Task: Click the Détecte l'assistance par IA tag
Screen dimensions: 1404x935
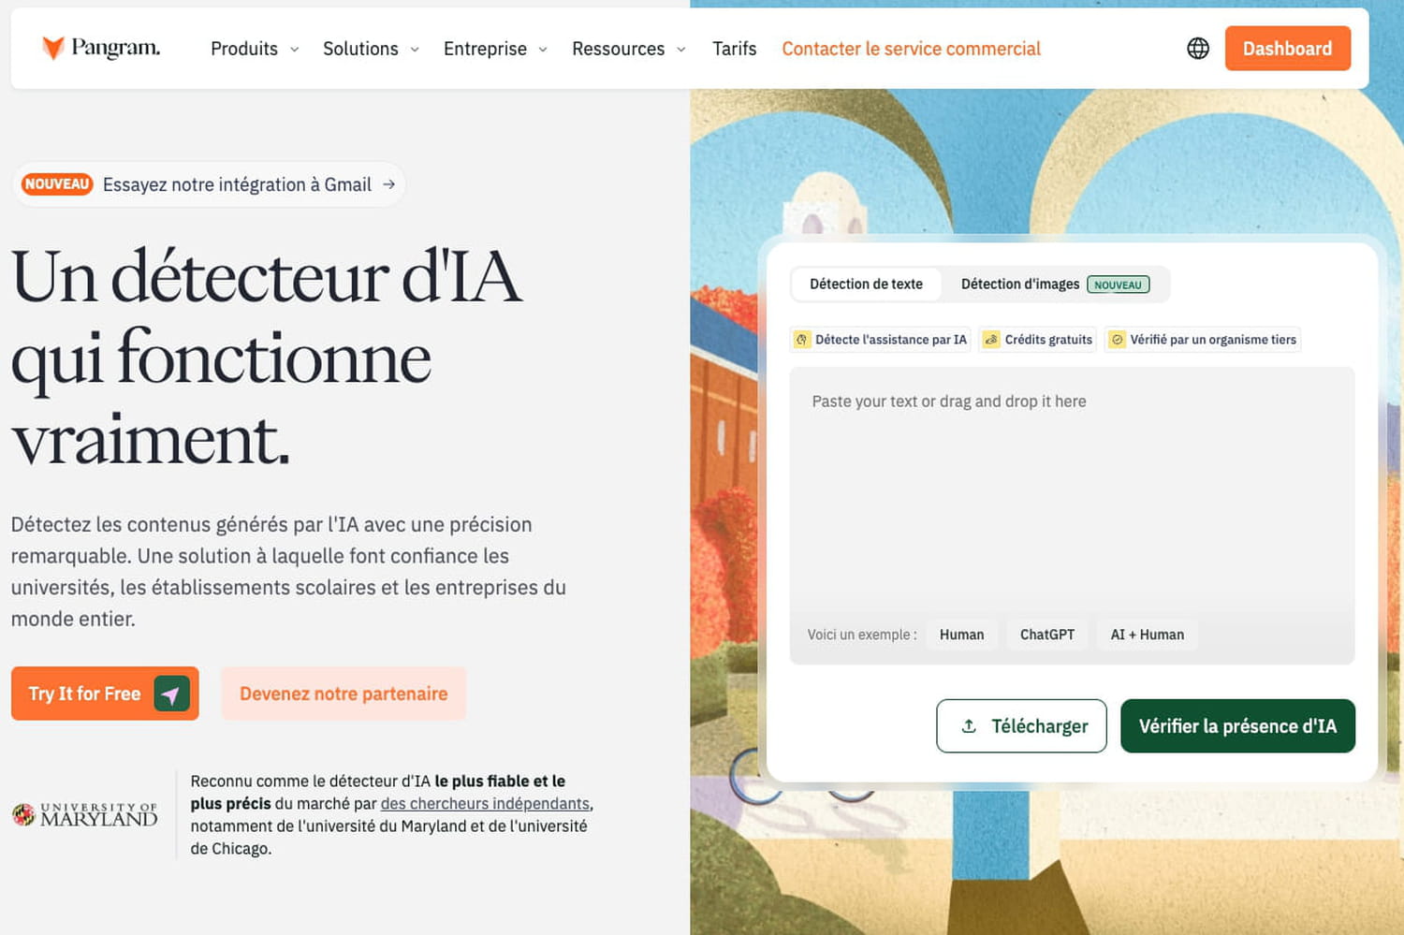Action: 881,340
